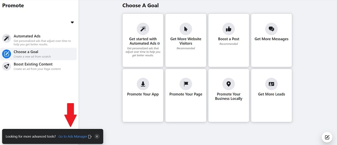Click the ID card Get More Leads icon
Image resolution: width=337 pixels, height=145 pixels.
(271, 84)
